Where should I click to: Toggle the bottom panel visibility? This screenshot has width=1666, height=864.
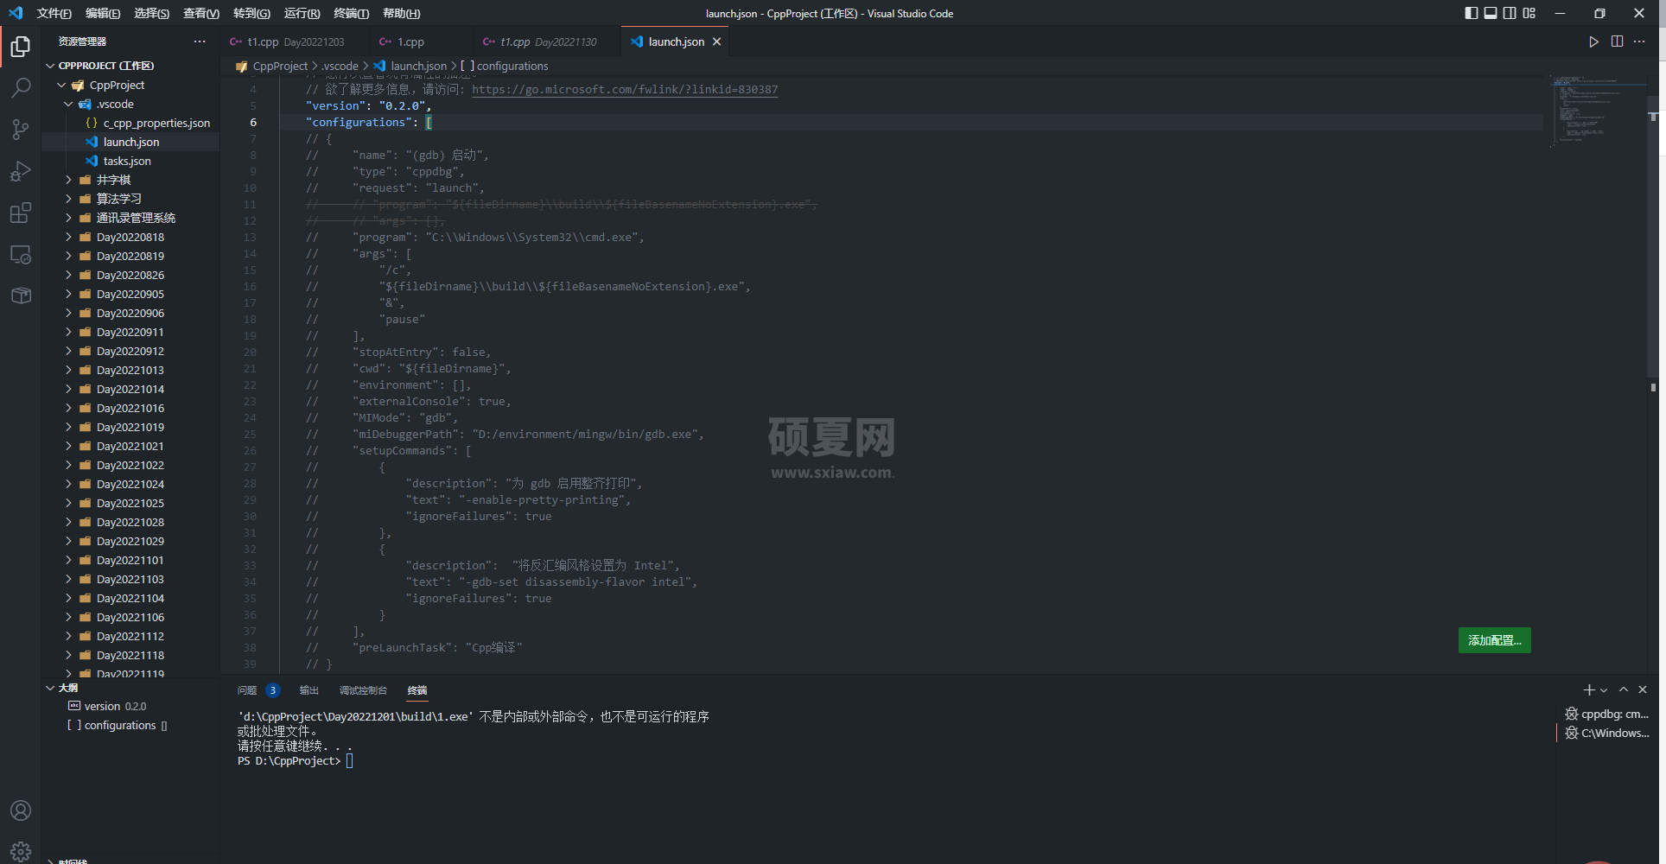1491,13
